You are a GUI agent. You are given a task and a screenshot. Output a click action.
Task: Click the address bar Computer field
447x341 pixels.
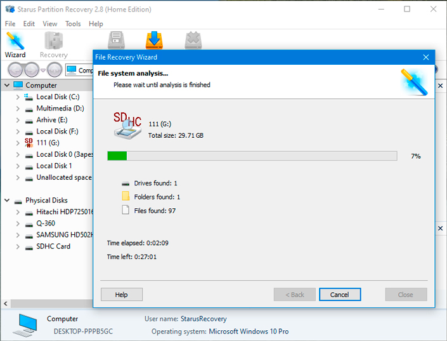[79, 70]
